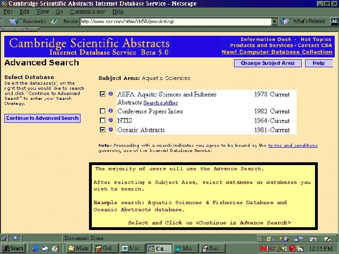Open the Go menu
The height and width of the screenshot is (254, 339).
[x=59, y=12]
